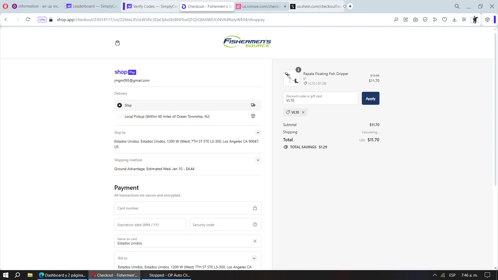Go back to the previous page
Image resolution: width=498 pixels, height=280 pixels.
click(x=6, y=20)
